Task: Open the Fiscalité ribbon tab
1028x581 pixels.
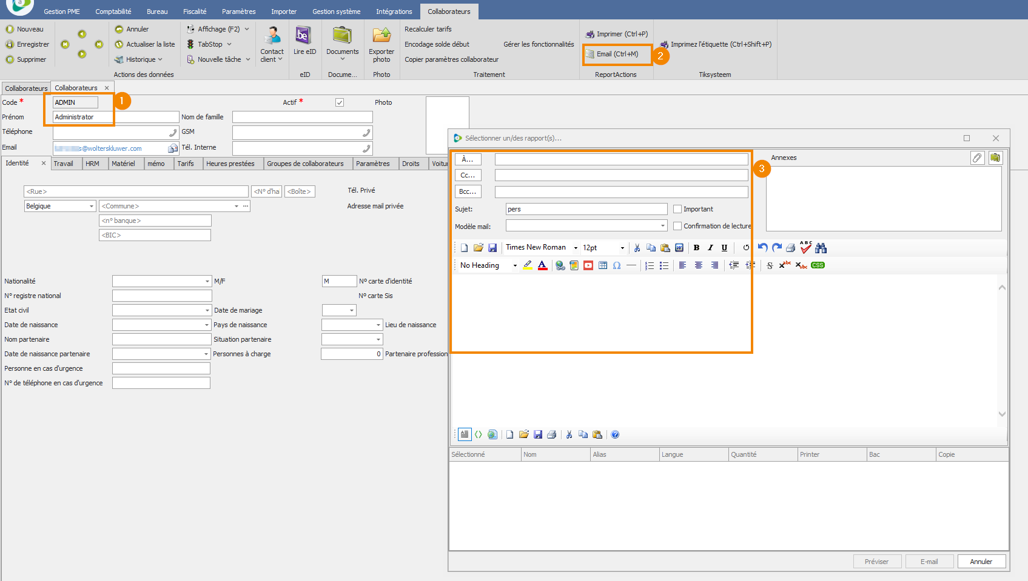Action: tap(195, 12)
